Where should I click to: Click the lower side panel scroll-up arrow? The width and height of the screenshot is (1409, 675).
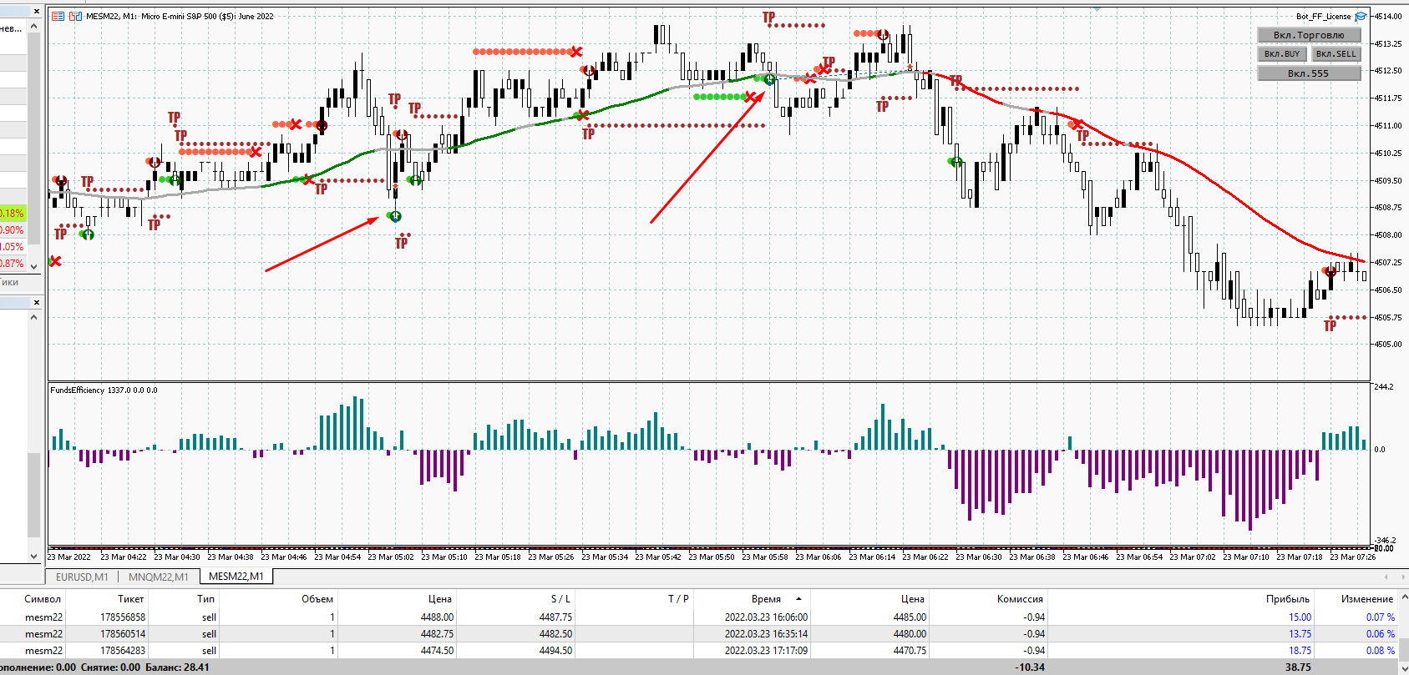33,317
